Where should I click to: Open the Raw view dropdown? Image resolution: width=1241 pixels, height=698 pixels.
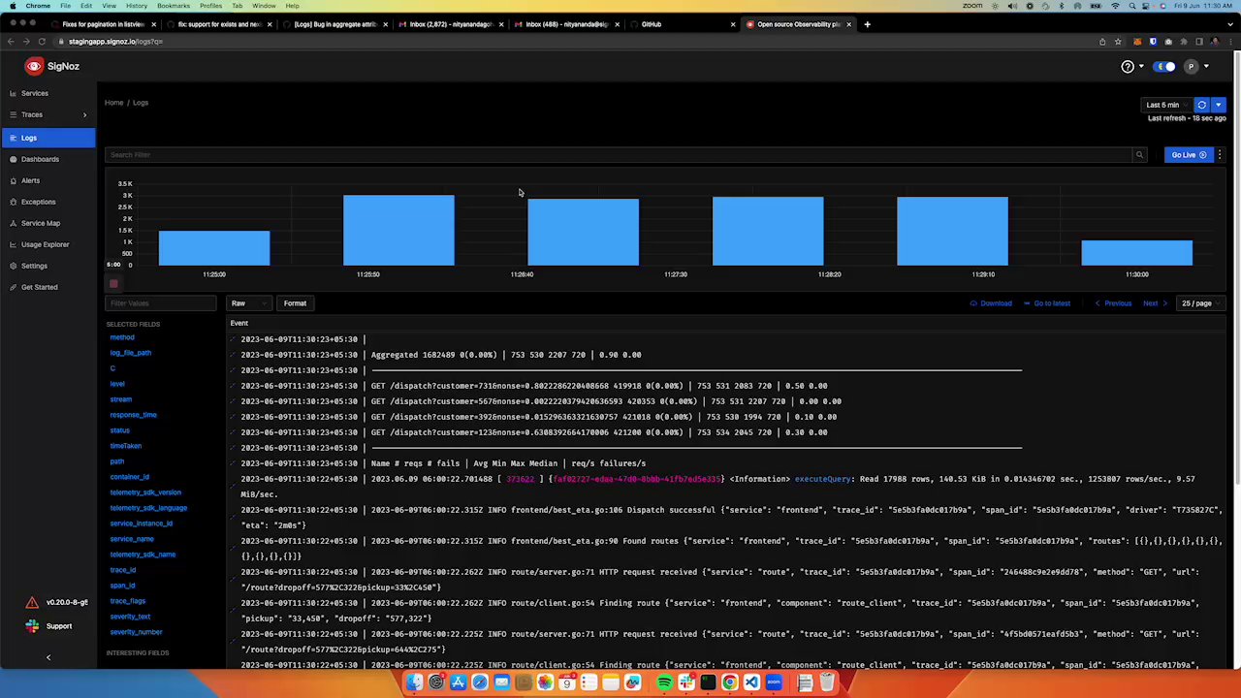point(249,303)
